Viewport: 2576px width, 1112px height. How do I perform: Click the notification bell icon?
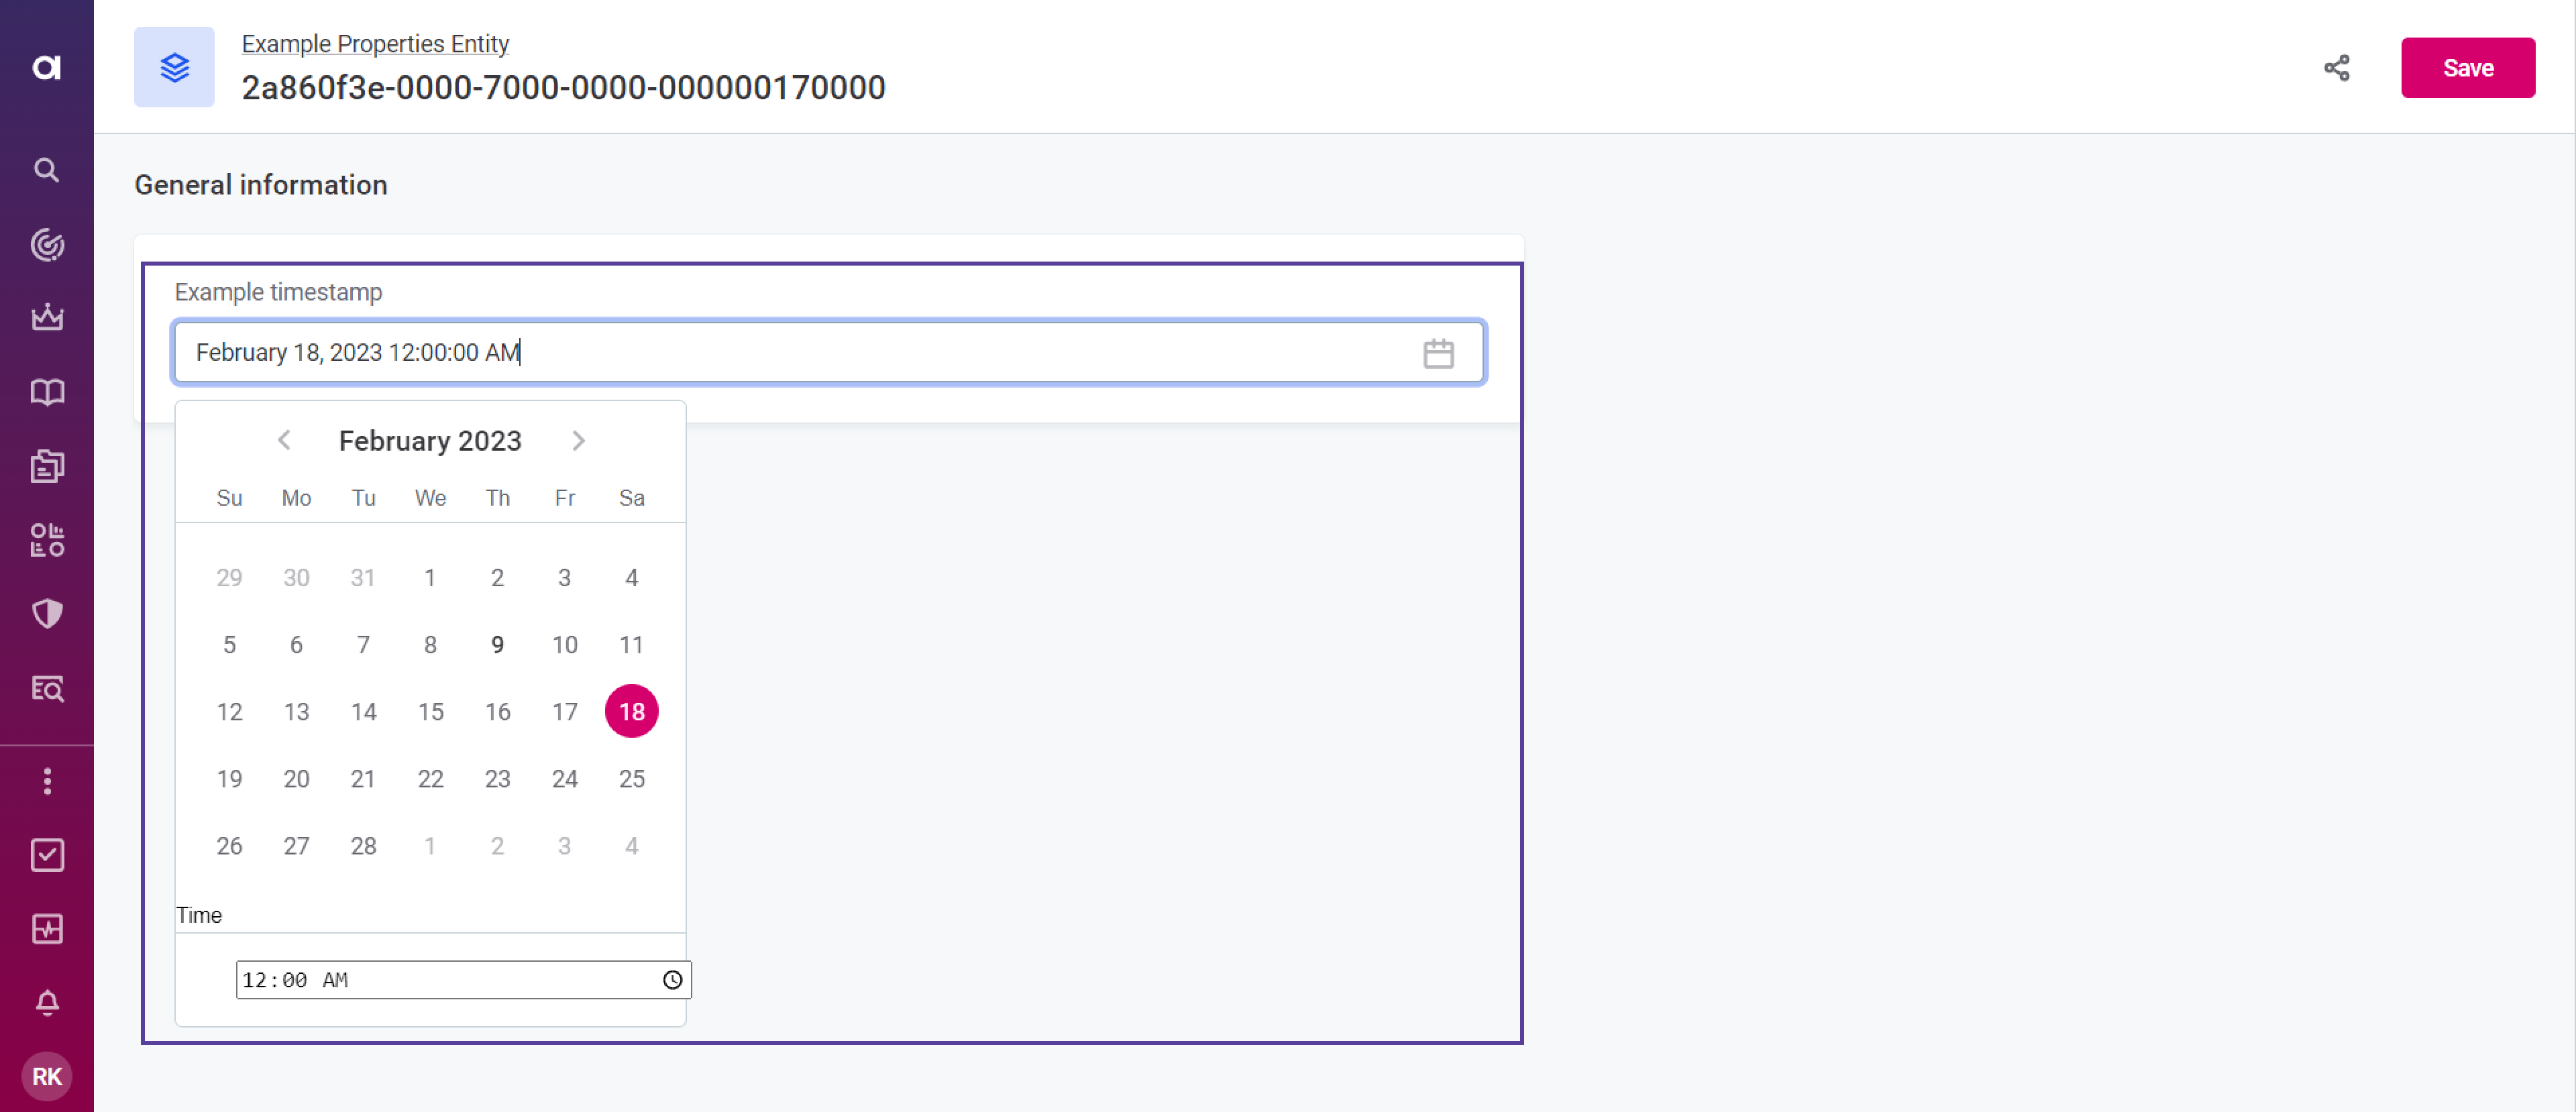pyautogui.click(x=46, y=1003)
